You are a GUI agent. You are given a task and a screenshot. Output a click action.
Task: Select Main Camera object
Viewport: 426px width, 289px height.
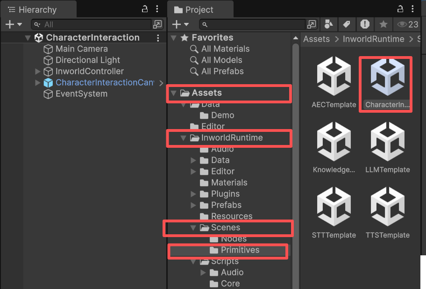click(x=81, y=49)
